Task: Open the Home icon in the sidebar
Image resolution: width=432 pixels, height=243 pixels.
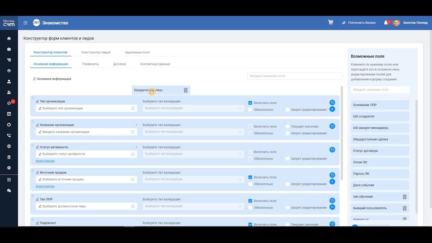Action: 9,38
